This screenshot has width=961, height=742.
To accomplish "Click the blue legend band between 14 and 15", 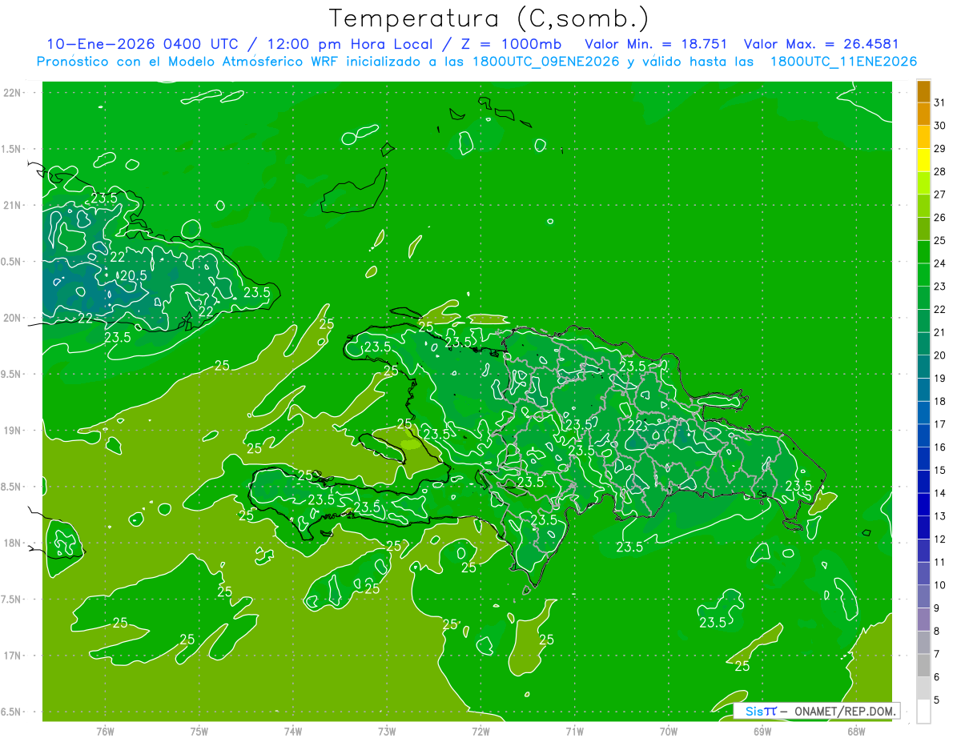I will tap(923, 482).
